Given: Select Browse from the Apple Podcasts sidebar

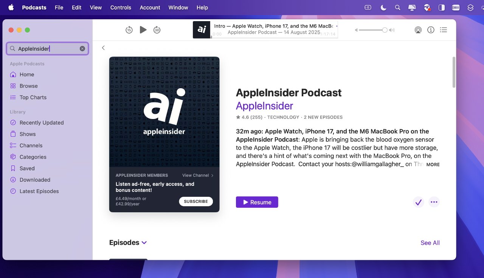Looking at the screenshot, I should [x=28, y=86].
